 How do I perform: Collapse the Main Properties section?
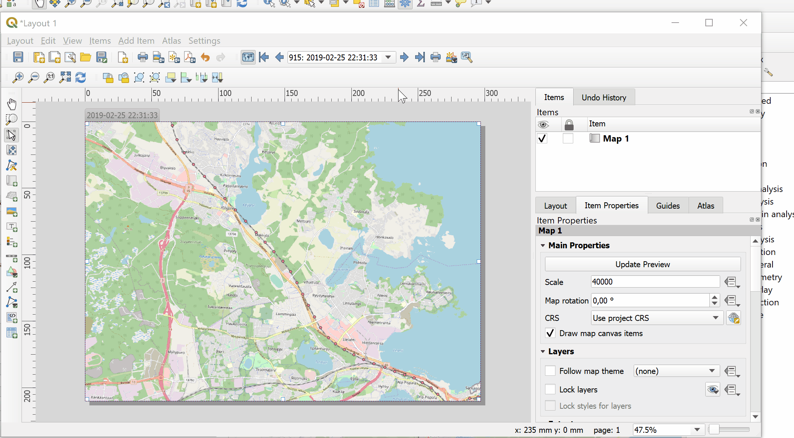coord(543,245)
